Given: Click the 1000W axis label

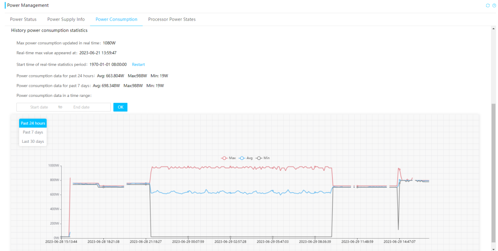Looking at the screenshot, I should pos(53,166).
